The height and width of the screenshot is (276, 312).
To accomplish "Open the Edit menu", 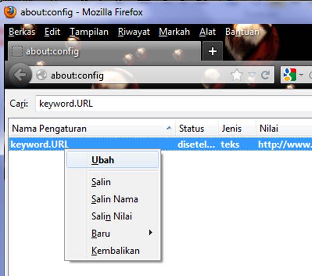I will coord(52,32).
